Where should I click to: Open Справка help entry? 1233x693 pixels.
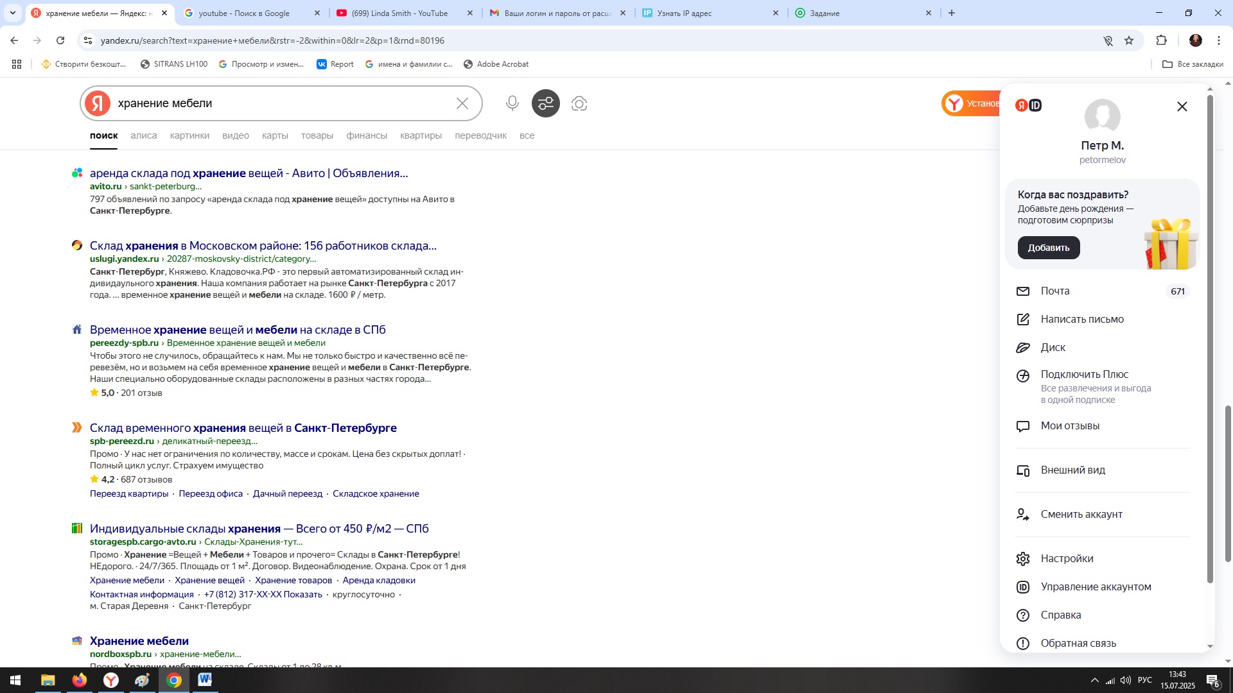[x=1103, y=615]
